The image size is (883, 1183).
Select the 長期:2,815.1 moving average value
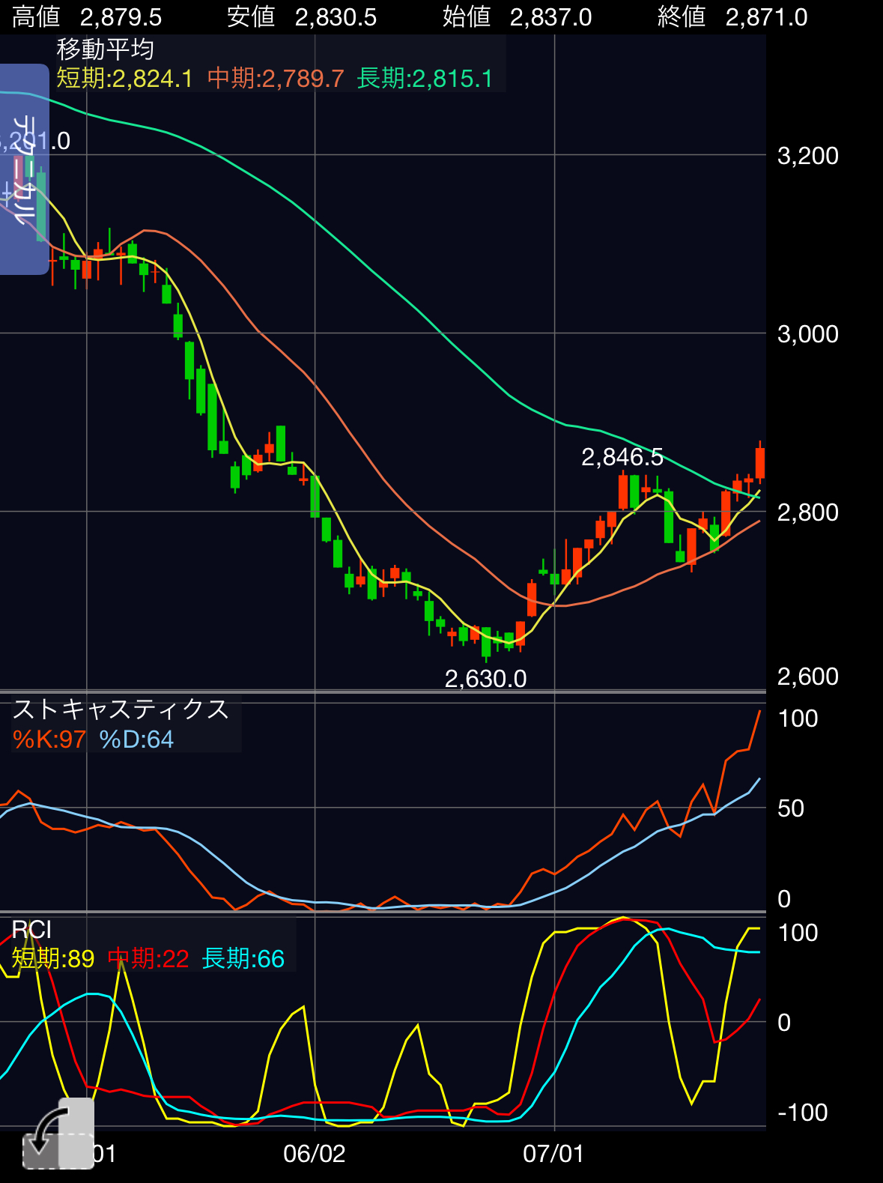(425, 78)
